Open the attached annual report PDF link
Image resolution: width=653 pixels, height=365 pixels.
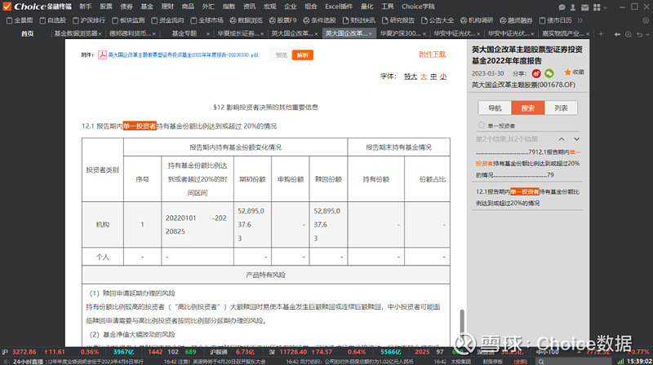183,55
